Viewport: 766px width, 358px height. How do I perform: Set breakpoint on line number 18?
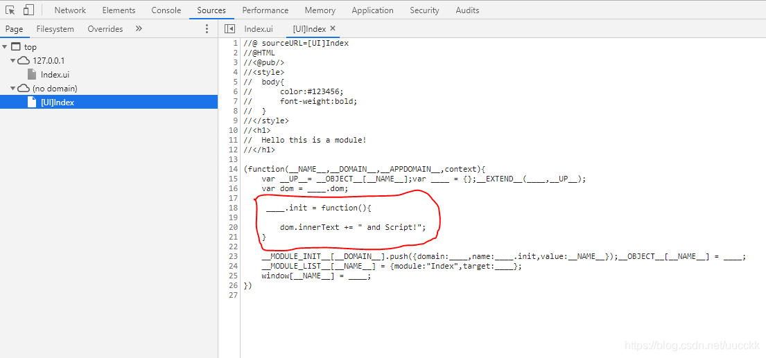tap(232, 208)
